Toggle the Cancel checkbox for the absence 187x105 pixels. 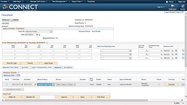159,84
